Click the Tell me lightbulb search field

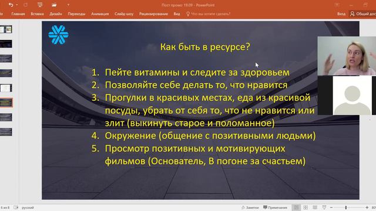click(209, 14)
